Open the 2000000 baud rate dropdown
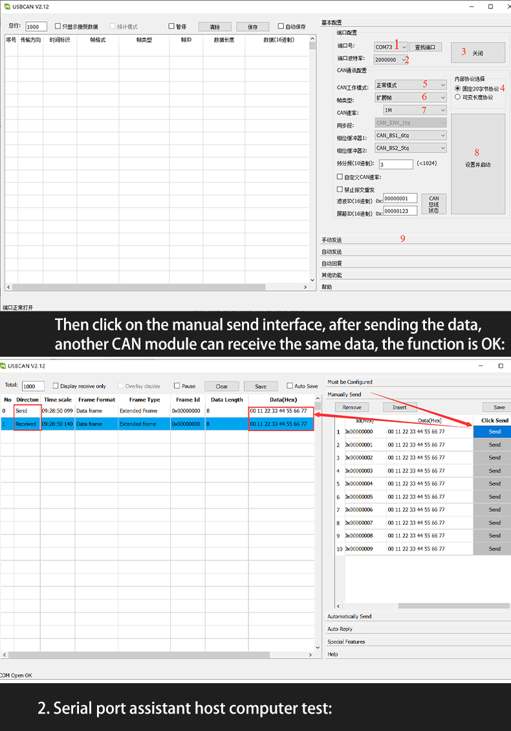 (x=391, y=59)
